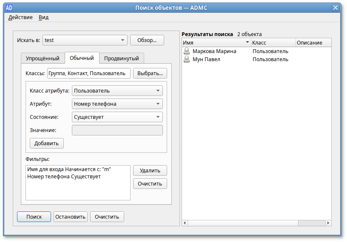Viewport: 347px width, 242px height.
Task: Open the Вид menu
Action: click(44, 17)
